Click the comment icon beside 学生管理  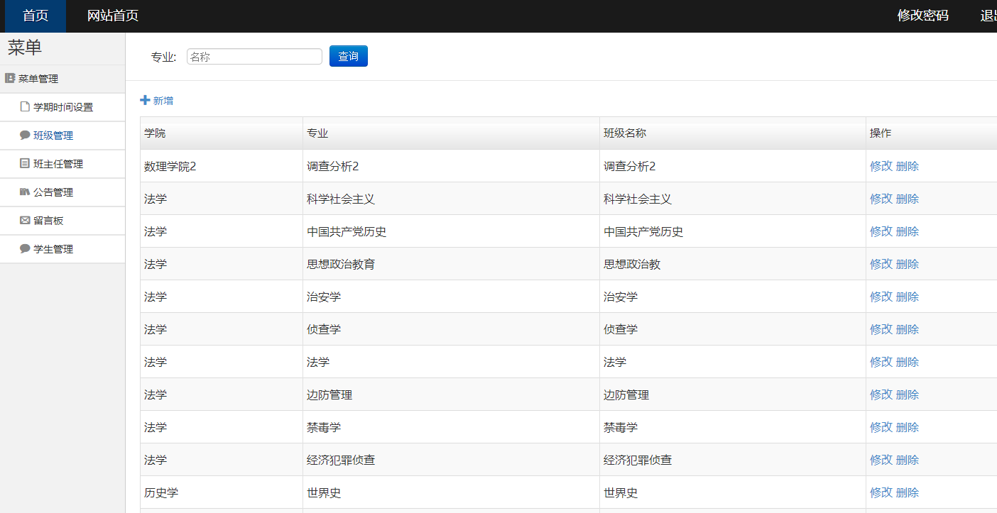pos(25,249)
